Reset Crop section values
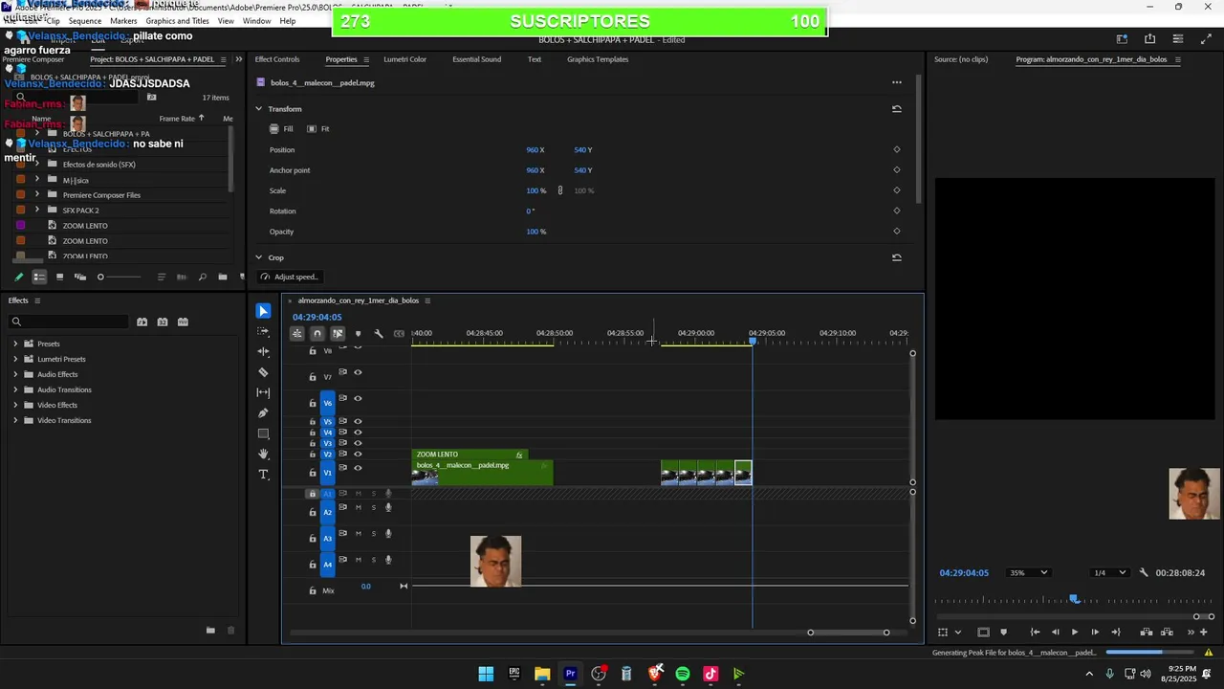 pos(896,257)
